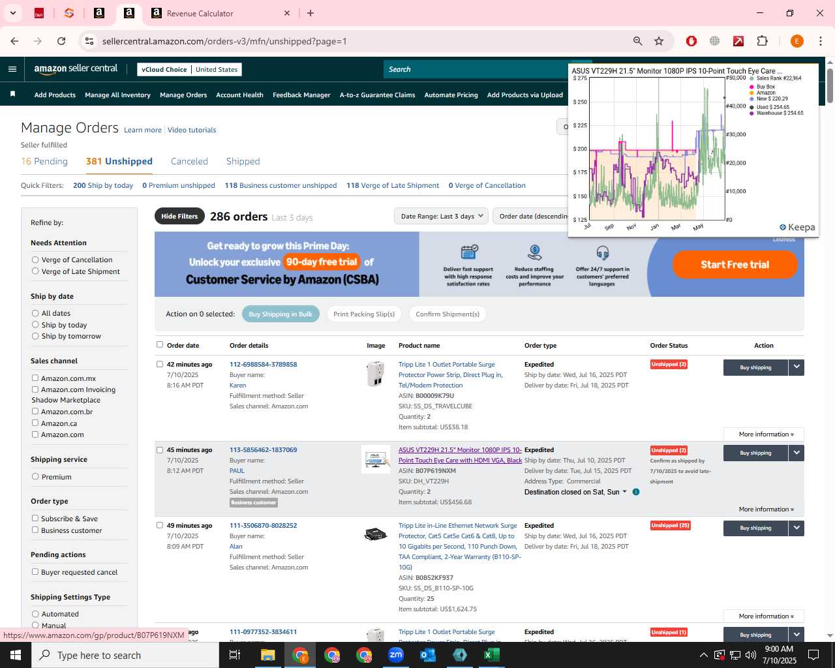Click the info icon beside Destination closed
The height and width of the screenshot is (668, 835).
(636, 492)
